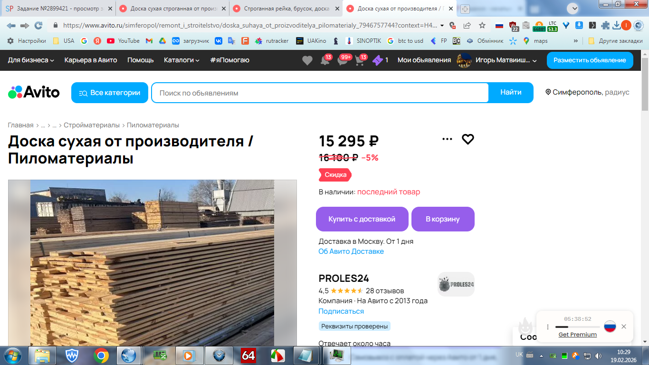Click the Russian flag in VPN widget
This screenshot has width=649, height=365.
610,327
